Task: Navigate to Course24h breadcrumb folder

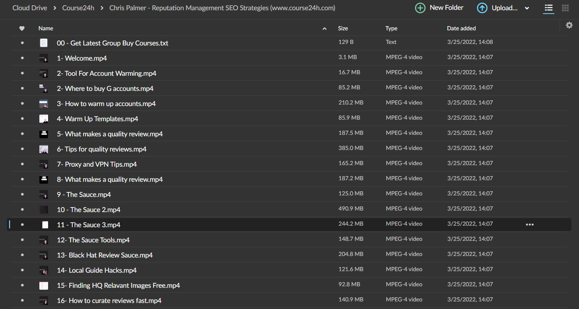Action: point(78,8)
